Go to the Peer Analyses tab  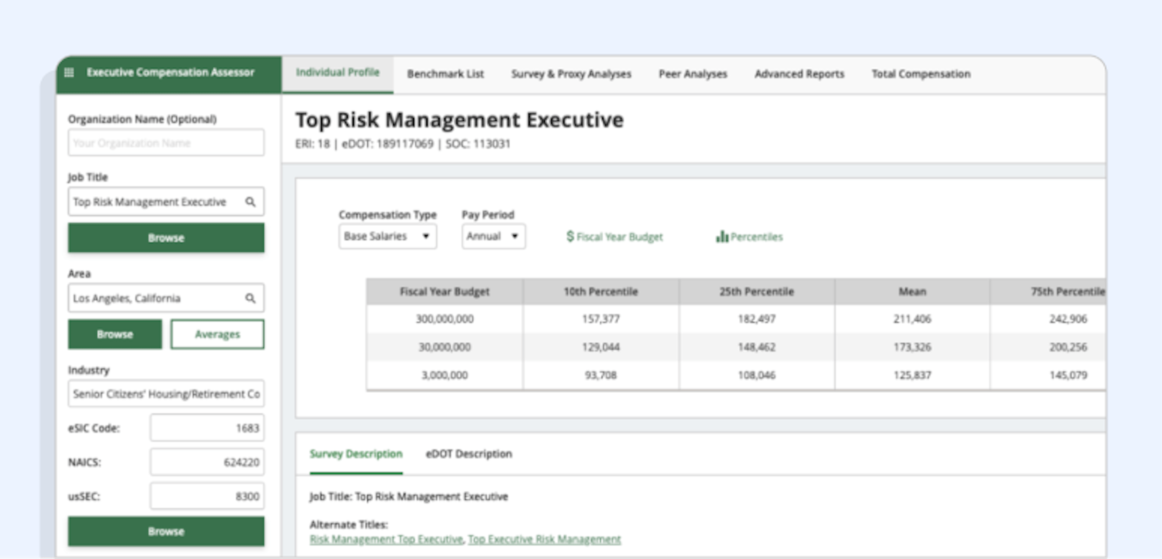(692, 74)
